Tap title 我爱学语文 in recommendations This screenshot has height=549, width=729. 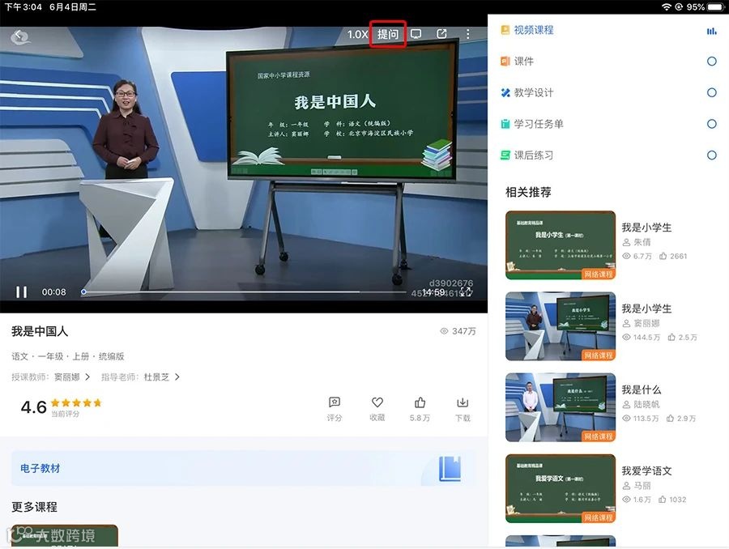pyautogui.click(x=646, y=471)
